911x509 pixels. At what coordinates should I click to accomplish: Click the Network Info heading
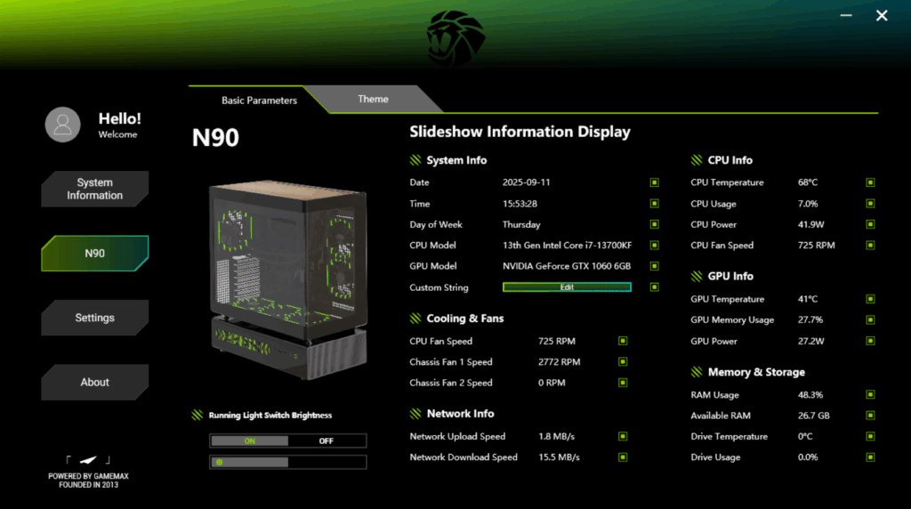coord(460,414)
